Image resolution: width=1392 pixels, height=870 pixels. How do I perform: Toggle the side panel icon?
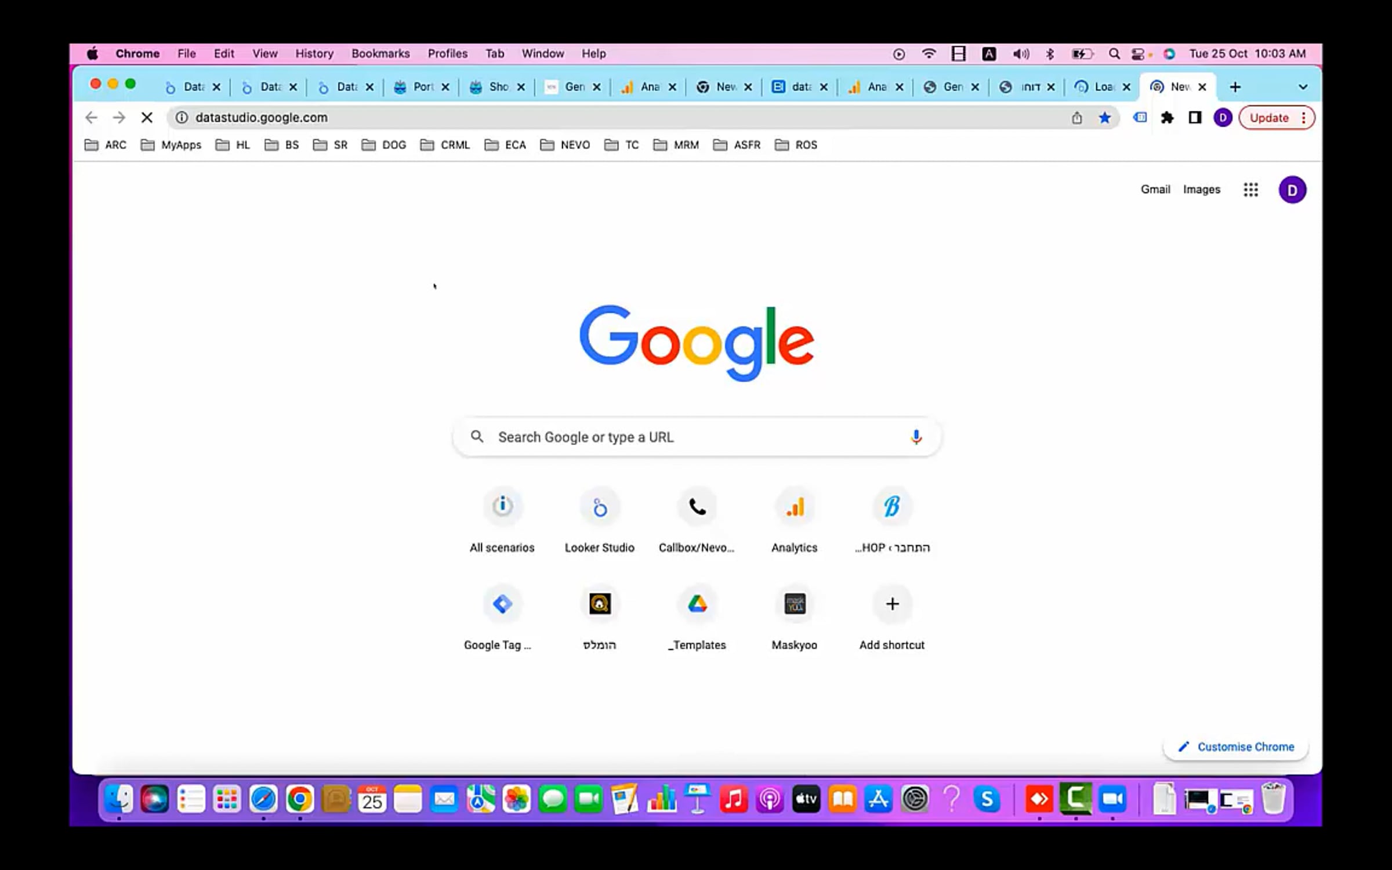coord(1195,118)
